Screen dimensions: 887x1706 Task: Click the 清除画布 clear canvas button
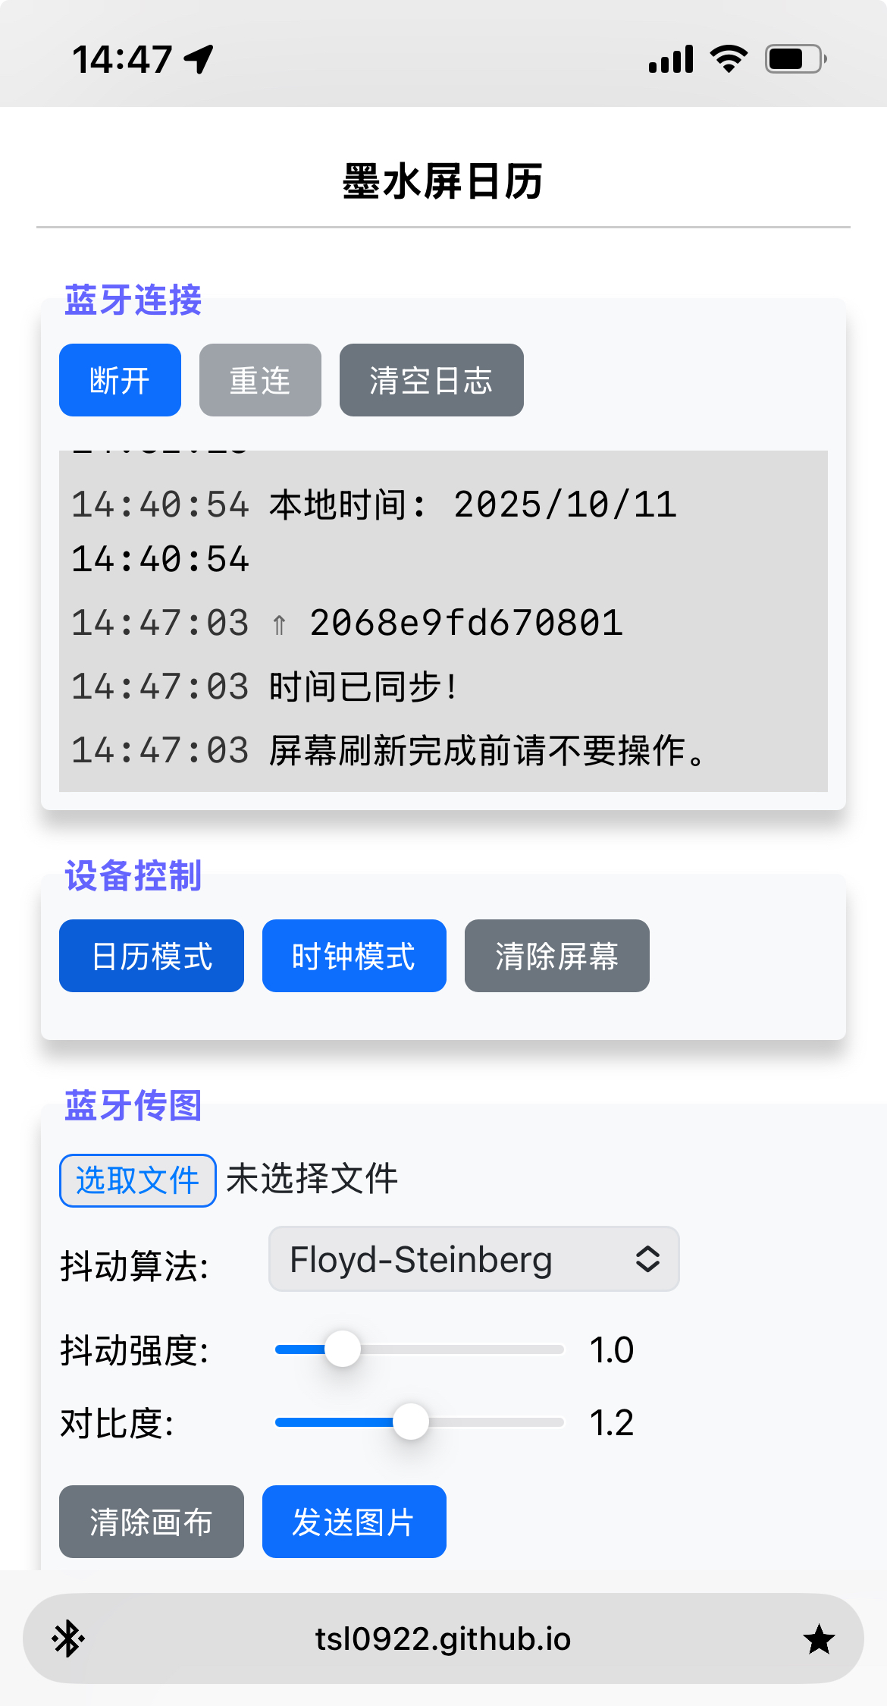tap(152, 1522)
